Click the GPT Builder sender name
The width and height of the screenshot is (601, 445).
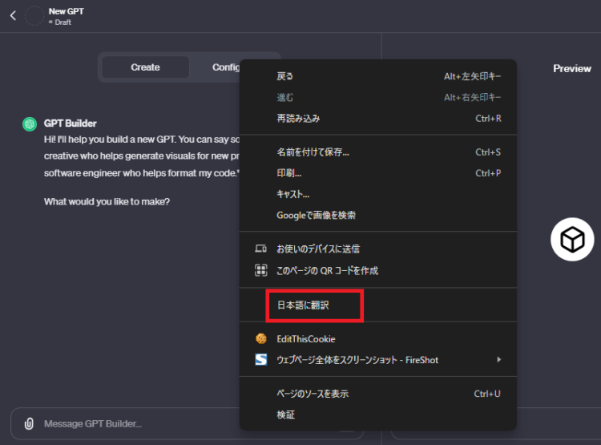point(71,123)
